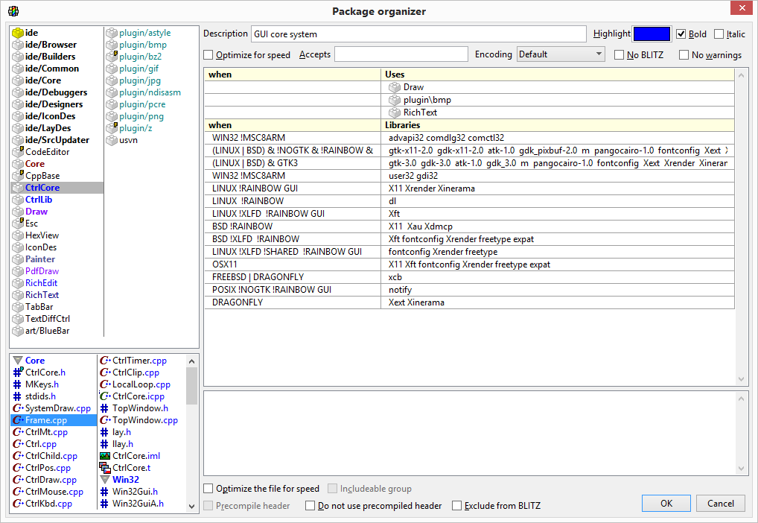
Task: Toggle the No BLITZ checkbox
Action: [x=620, y=55]
